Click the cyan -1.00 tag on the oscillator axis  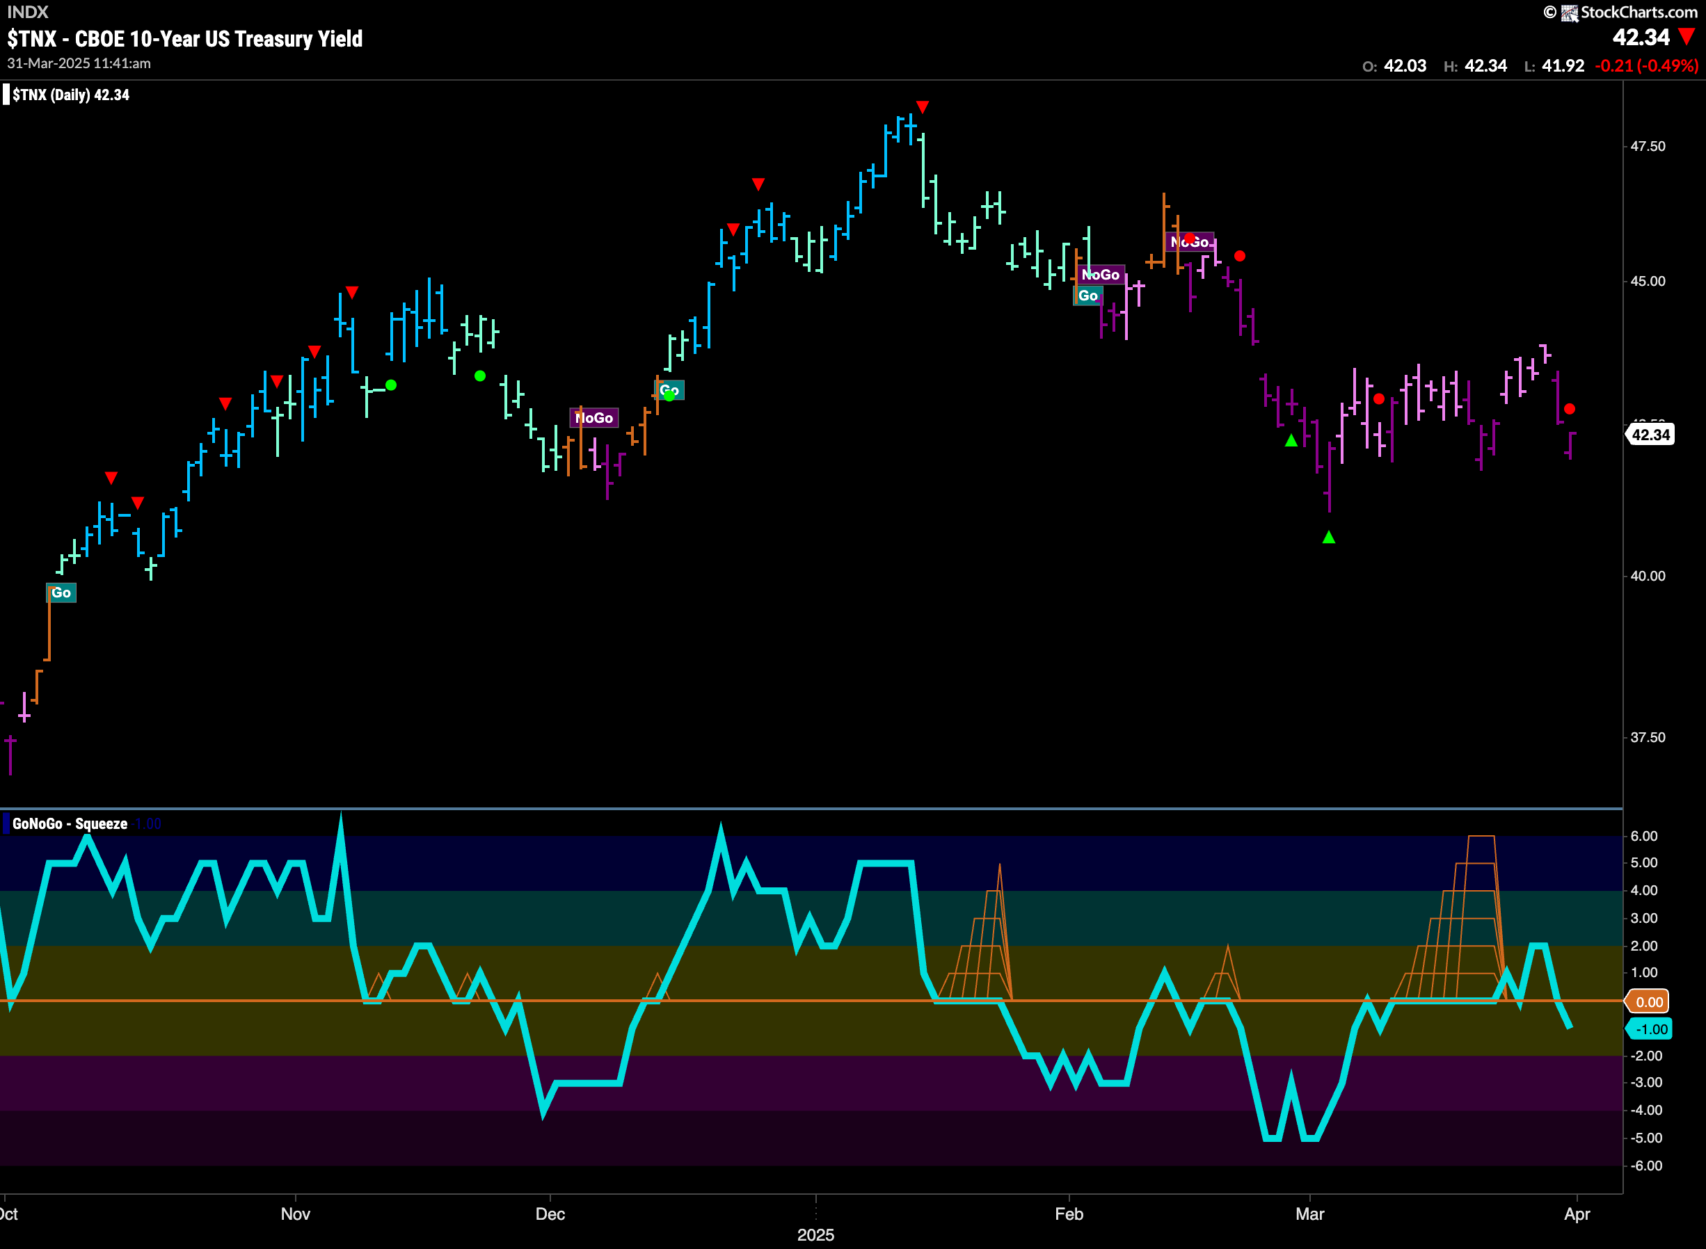coord(1648,1029)
